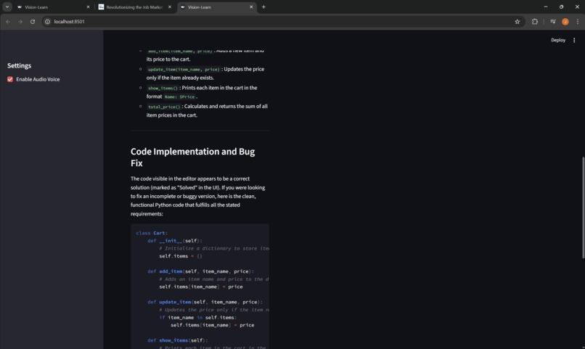This screenshot has width=585, height=349.
Task: Click the update_item(item_name, price) inline code
Action: (184, 70)
